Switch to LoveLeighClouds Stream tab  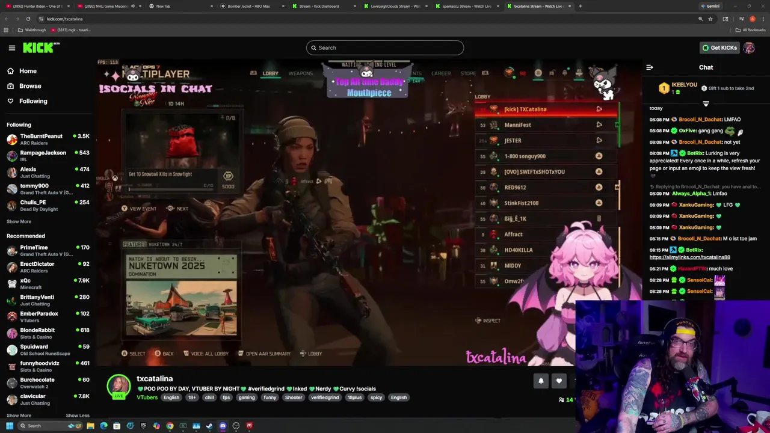coord(394,6)
